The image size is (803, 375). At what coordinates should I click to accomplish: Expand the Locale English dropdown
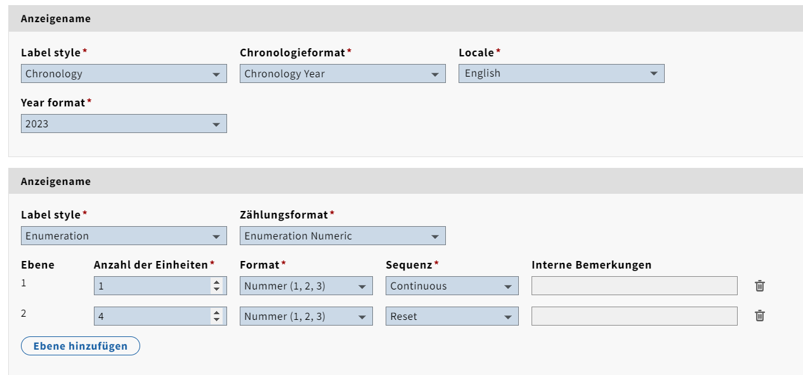561,73
